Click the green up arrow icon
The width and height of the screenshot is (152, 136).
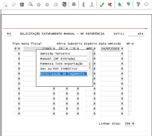[120, 4]
